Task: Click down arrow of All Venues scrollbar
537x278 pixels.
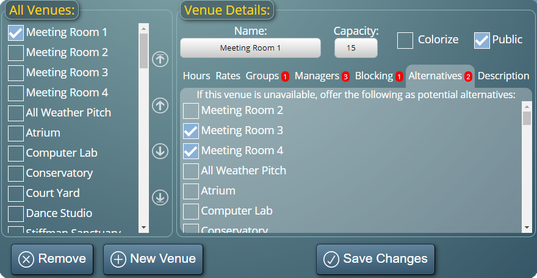Action: tap(143, 227)
